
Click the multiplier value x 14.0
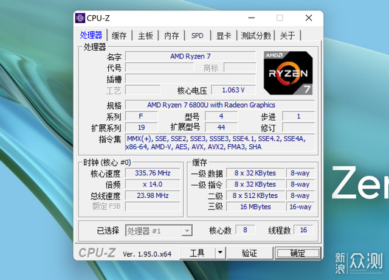pos(153,184)
